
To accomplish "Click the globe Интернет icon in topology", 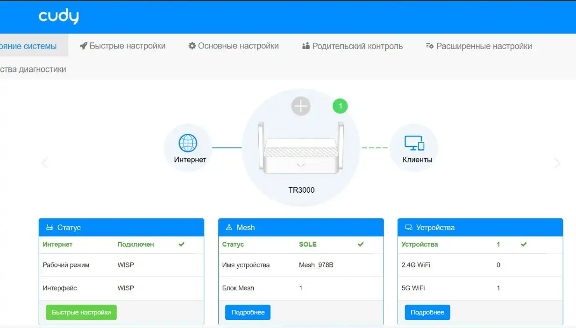I will [188, 143].
